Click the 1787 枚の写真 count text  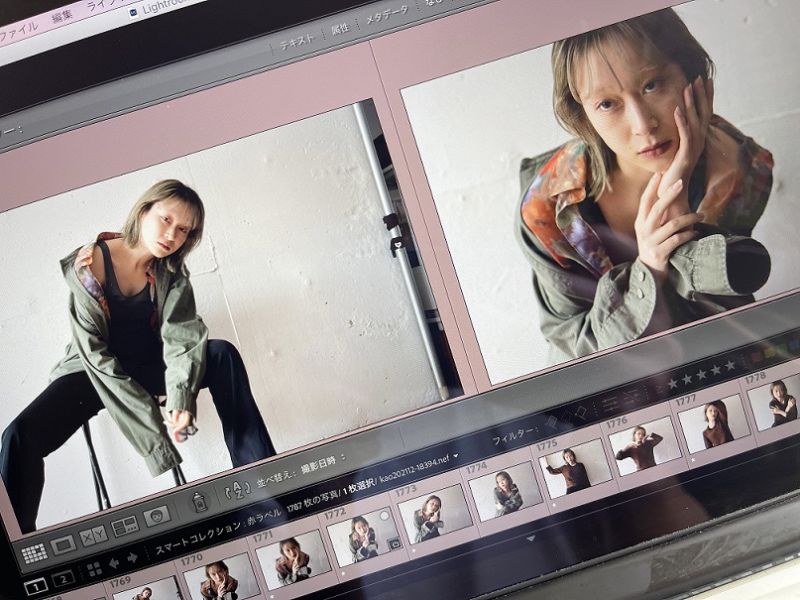pos(311,500)
